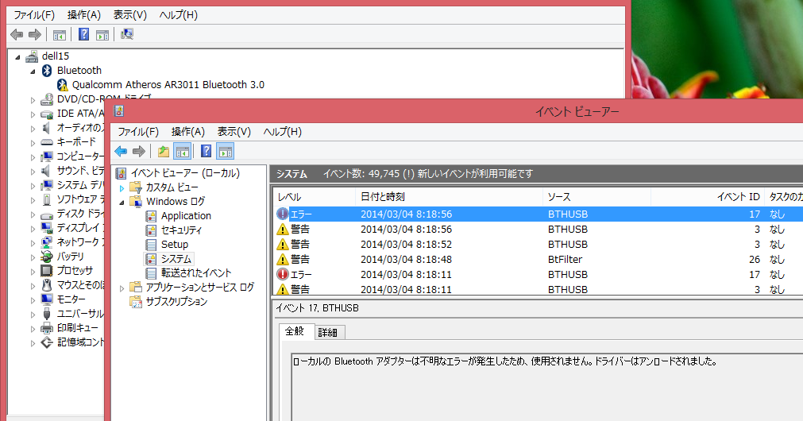Expand モニター node in Device Manager

point(33,300)
